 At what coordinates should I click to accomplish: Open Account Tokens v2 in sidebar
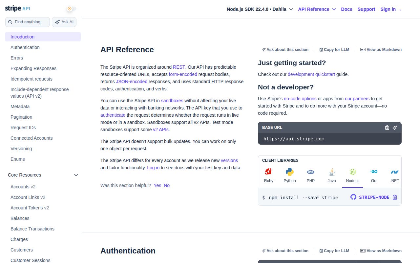click(30, 208)
